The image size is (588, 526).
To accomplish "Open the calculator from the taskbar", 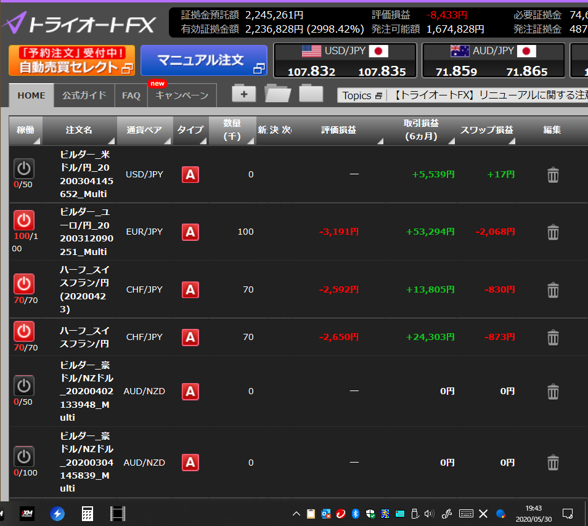I will [88, 514].
